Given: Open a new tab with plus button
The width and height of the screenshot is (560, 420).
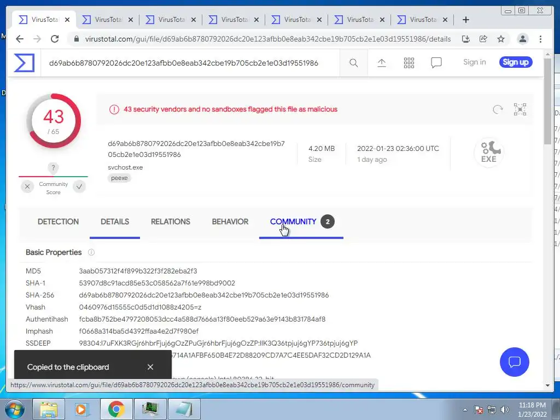Looking at the screenshot, I should click(466, 20).
